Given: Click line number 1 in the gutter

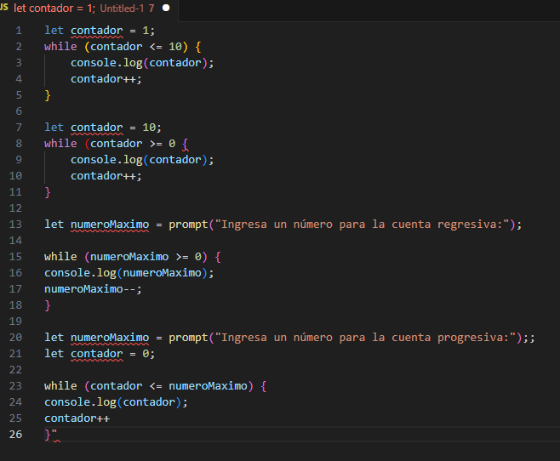Looking at the screenshot, I should coord(19,31).
